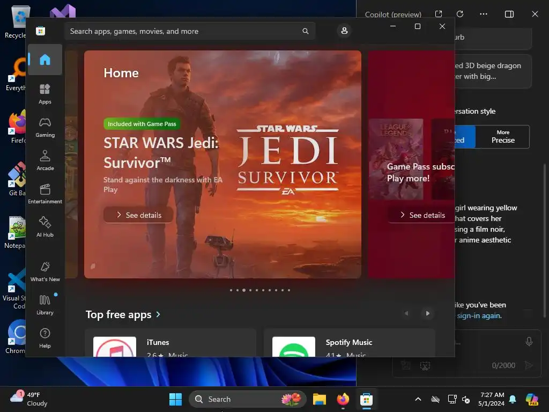The image size is (549, 412).
Task: Open Copilot in new window icon
Action: tap(439, 14)
